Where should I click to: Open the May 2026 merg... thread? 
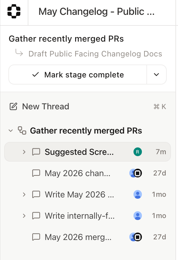point(87,237)
